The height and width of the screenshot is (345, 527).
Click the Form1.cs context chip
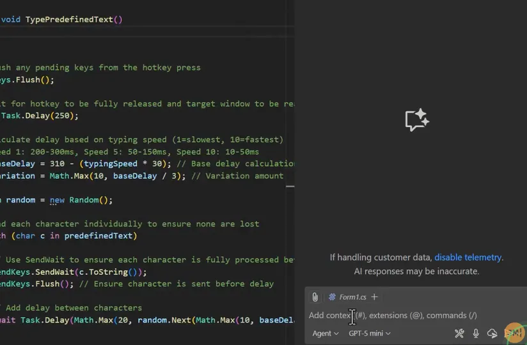[347, 297]
